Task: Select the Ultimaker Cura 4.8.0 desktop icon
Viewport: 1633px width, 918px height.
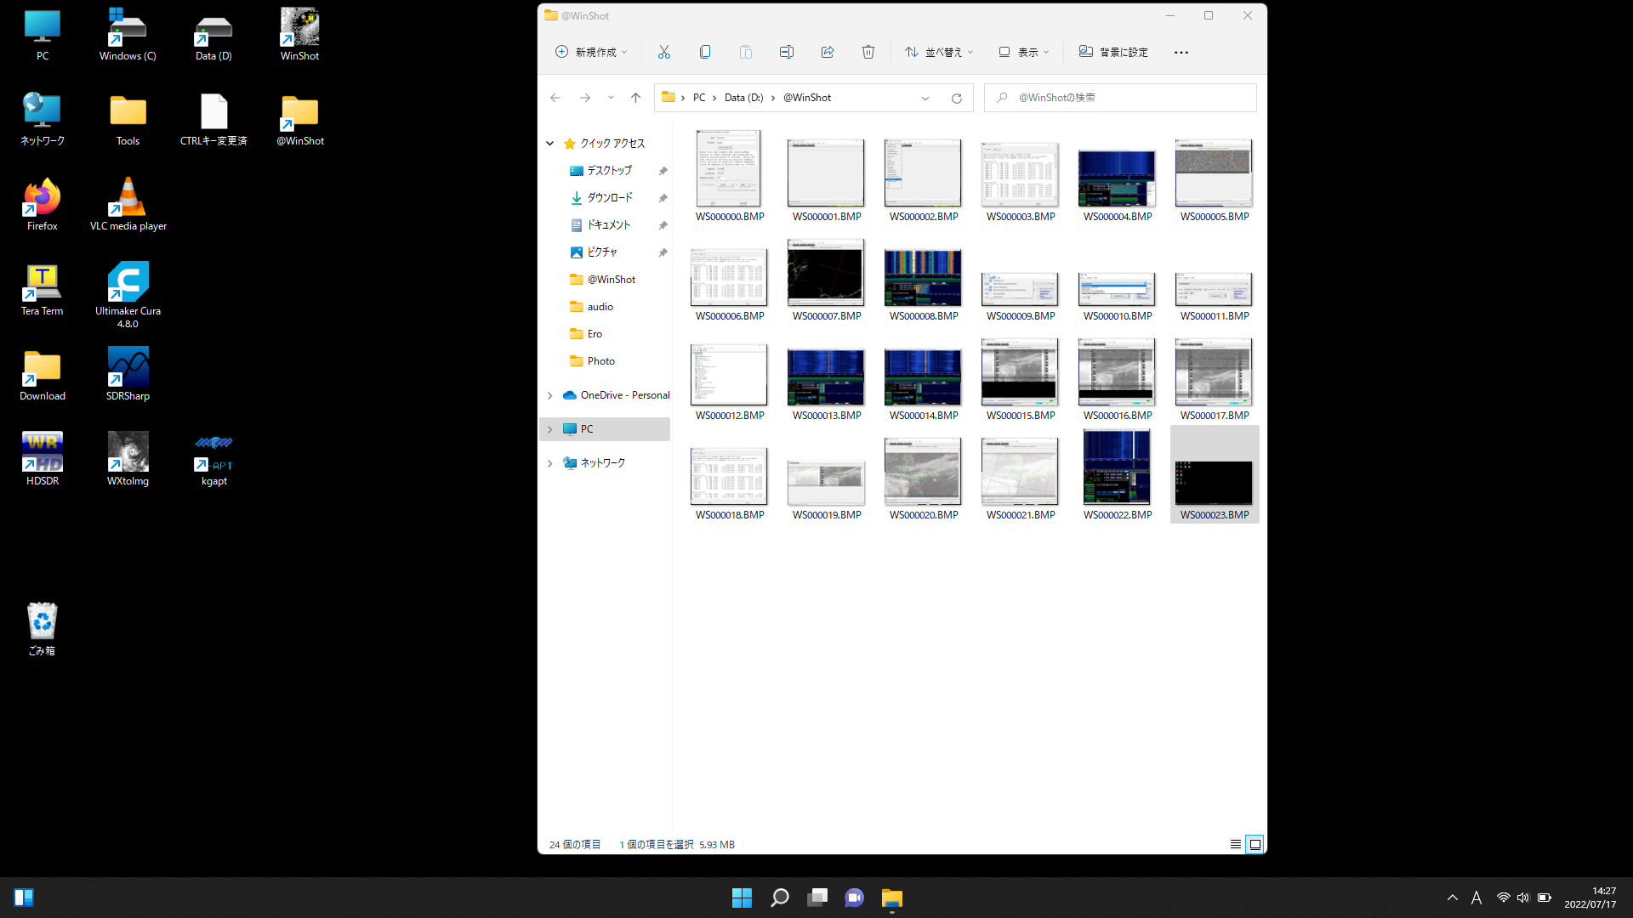Action: click(x=128, y=295)
